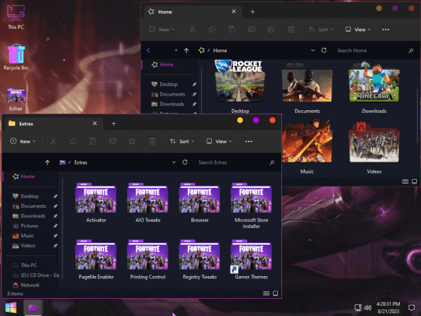Open the New menu in Extras window

[23, 141]
